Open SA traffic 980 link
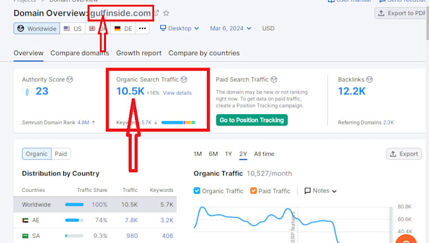Screen dimensions: 429x243 [132, 235]
